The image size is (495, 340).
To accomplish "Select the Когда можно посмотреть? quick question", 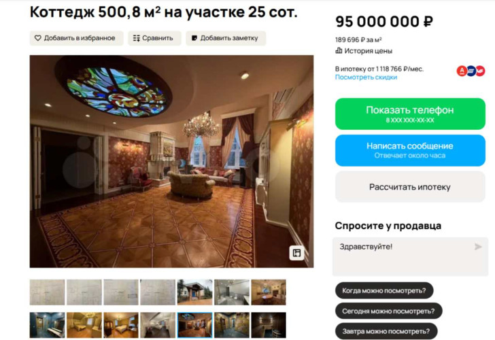I will pyautogui.click(x=384, y=290).
